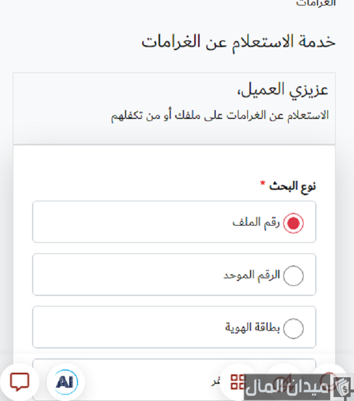Click the نوع البحث field label
Viewport: 354px width, 401px height.
pyautogui.click(x=293, y=186)
